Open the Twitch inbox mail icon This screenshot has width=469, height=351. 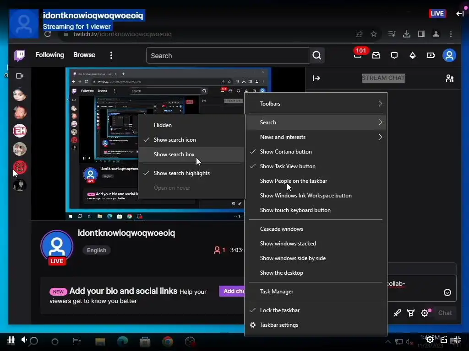(376, 55)
